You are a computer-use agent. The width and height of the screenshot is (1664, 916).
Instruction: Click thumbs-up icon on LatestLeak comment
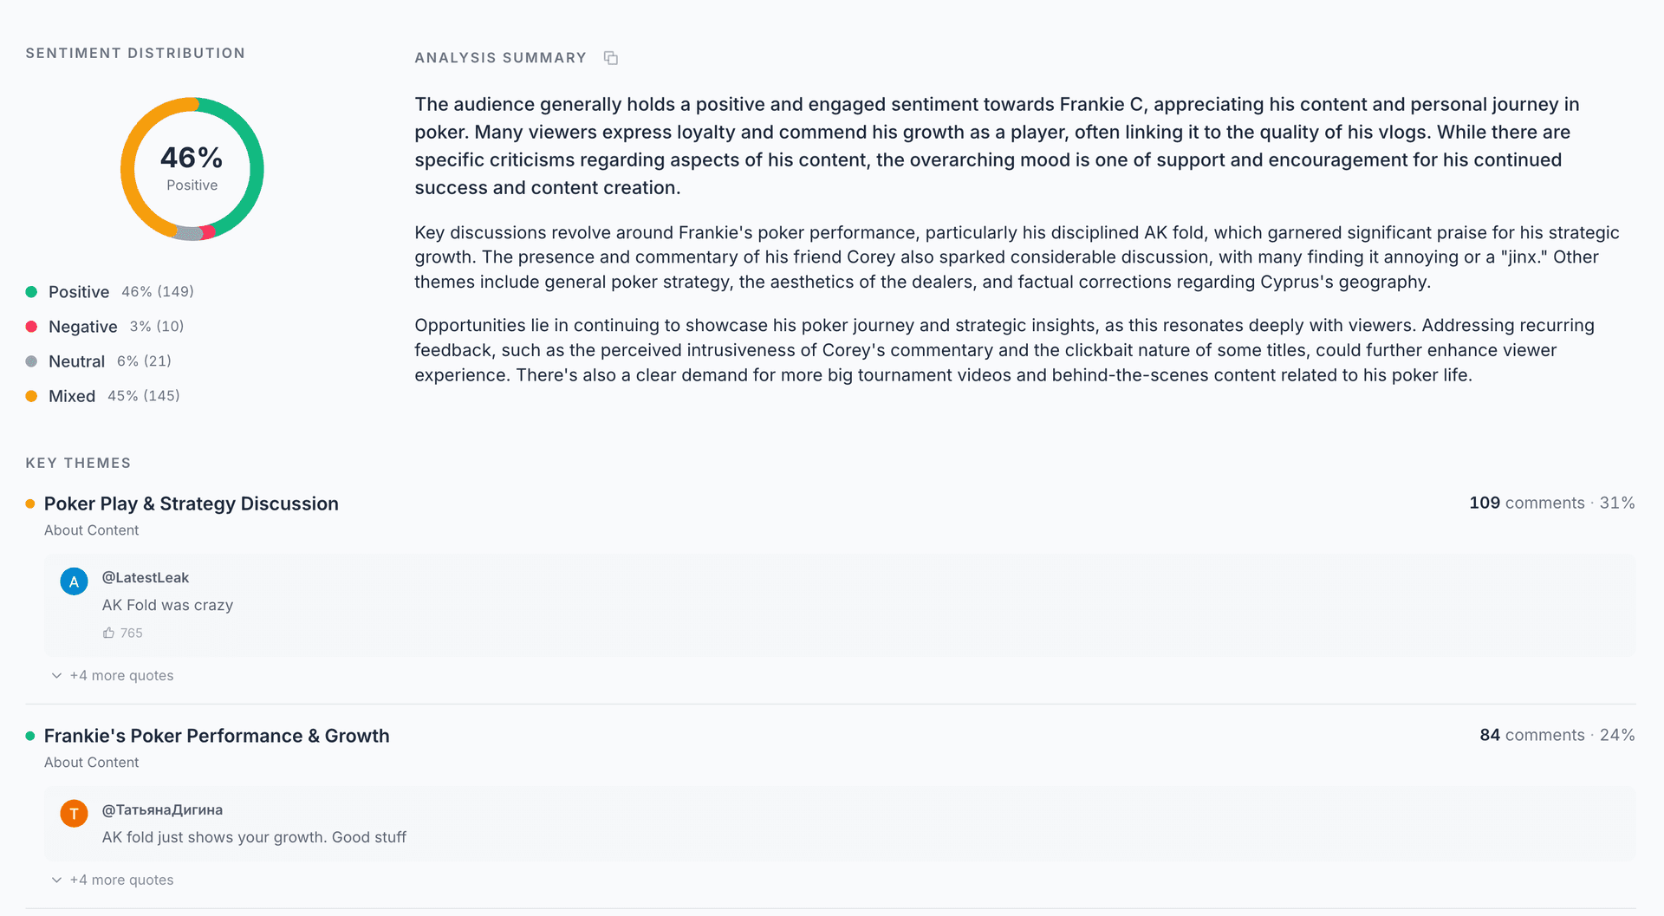(108, 633)
